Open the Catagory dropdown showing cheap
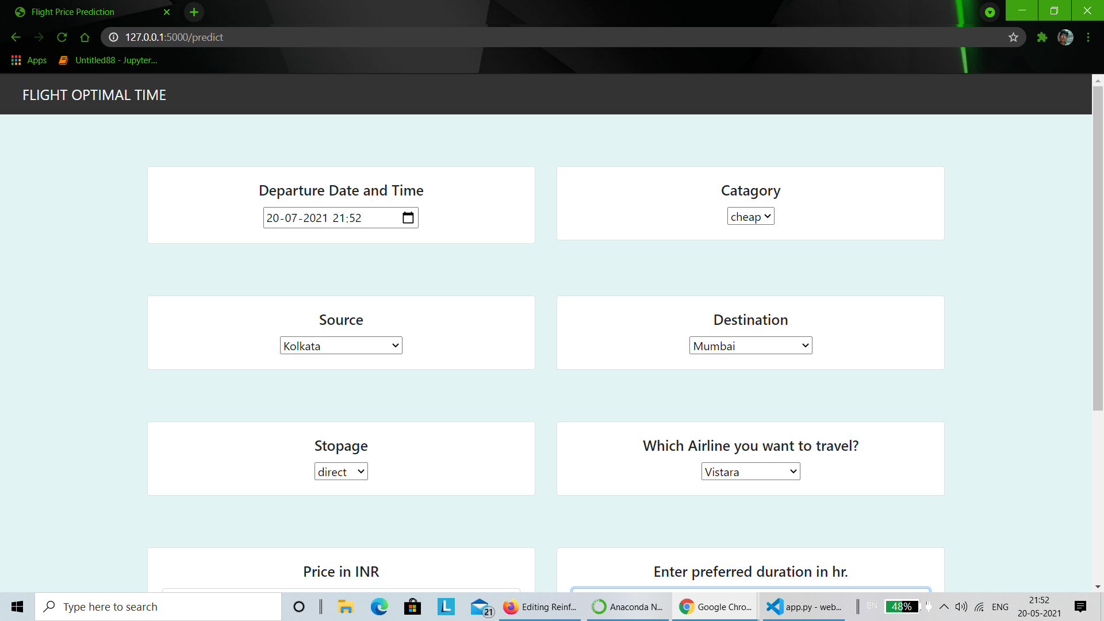This screenshot has height=621, width=1104. tap(750, 216)
